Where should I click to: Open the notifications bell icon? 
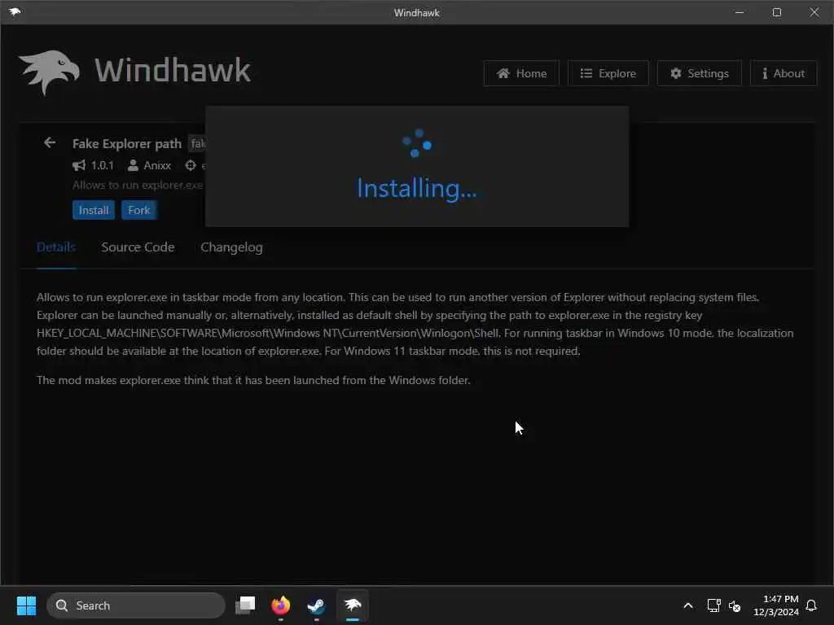tap(811, 605)
